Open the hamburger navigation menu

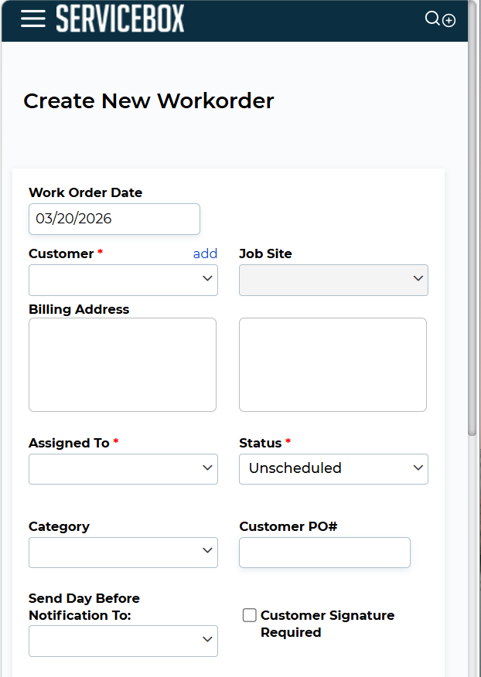coord(33,19)
